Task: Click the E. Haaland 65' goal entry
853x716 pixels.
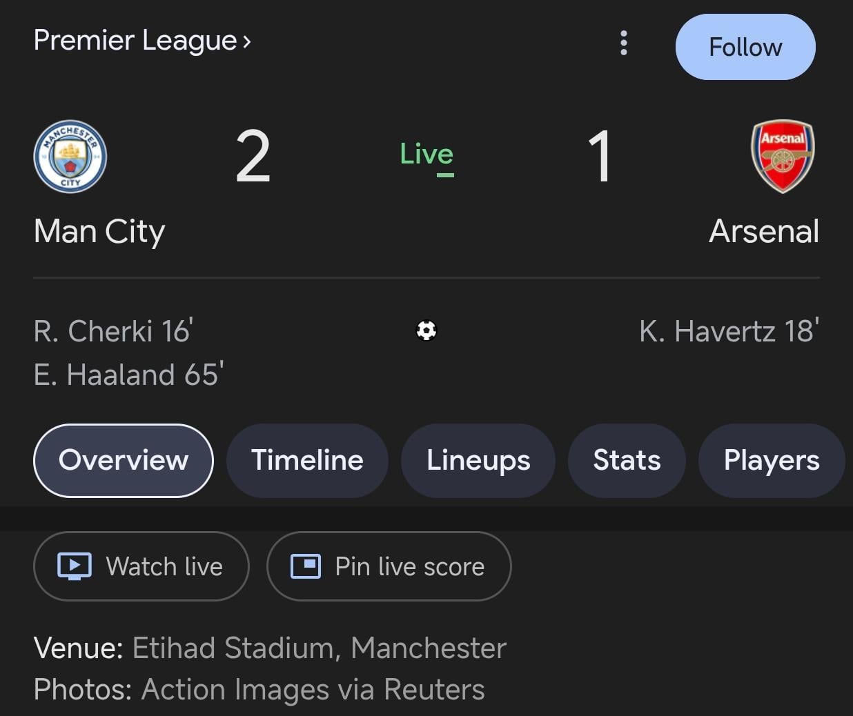Action: click(128, 375)
